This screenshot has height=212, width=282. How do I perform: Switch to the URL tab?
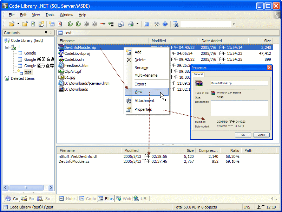[141, 199]
